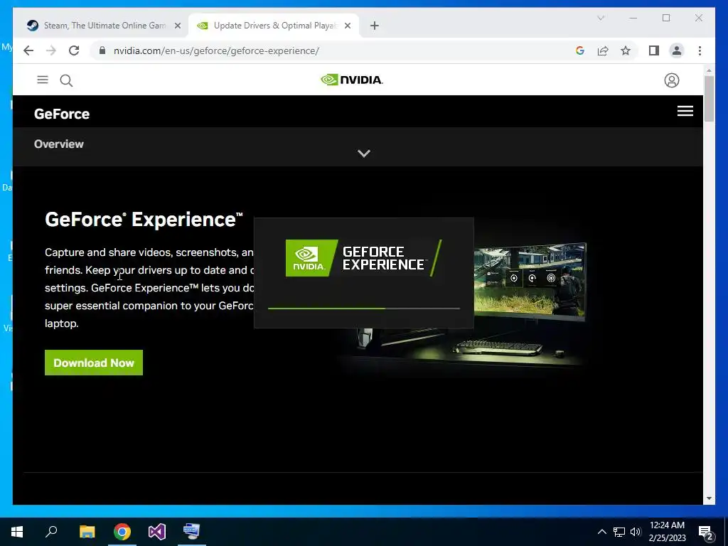Click the NVIDIA logo in the header
The height and width of the screenshot is (546, 728).
coord(351,80)
